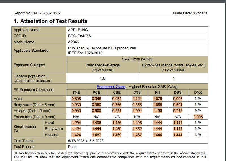Click the IEEE Std 1528-2013 text

pos(85,53)
